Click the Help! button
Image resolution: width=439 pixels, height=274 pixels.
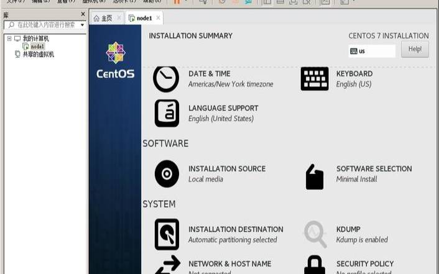click(x=415, y=49)
